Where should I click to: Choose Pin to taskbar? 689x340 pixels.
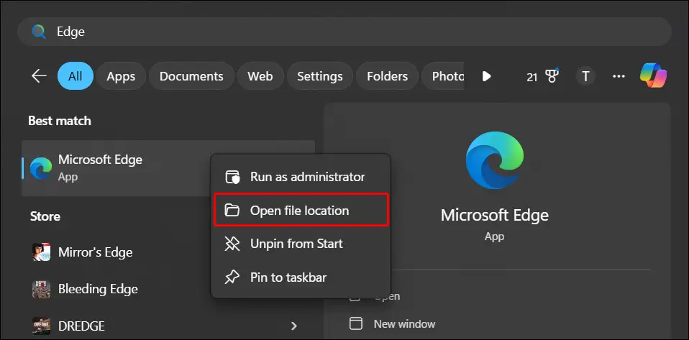point(300,277)
